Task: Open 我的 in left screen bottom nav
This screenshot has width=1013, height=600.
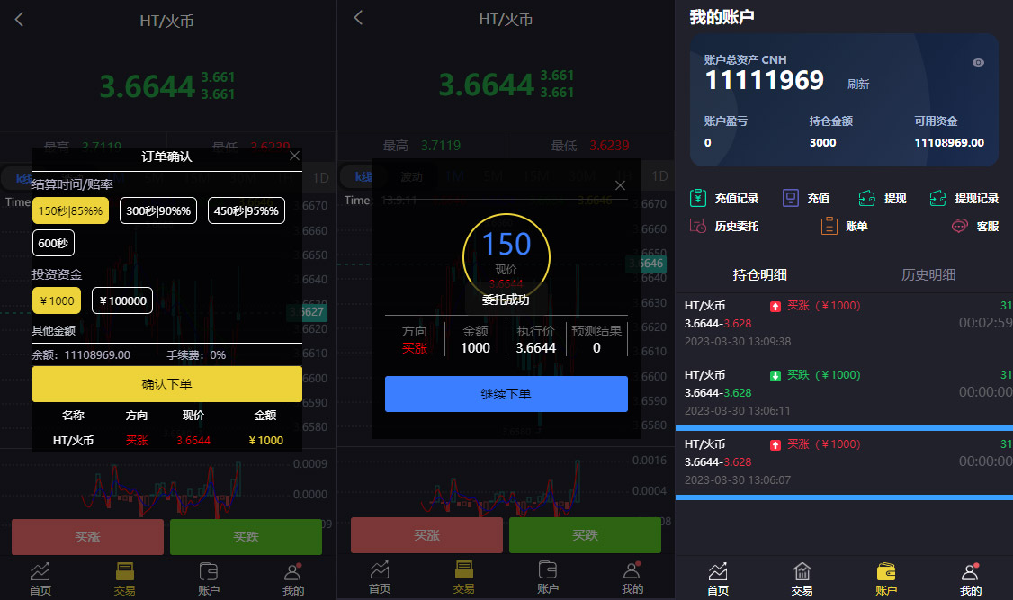Action: [x=293, y=578]
